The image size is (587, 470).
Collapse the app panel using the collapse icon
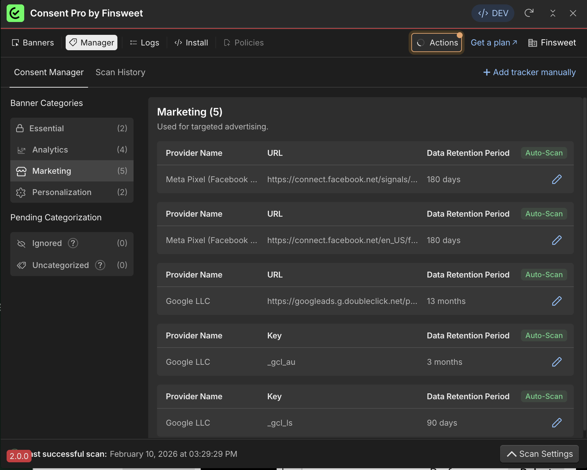pyautogui.click(x=553, y=13)
